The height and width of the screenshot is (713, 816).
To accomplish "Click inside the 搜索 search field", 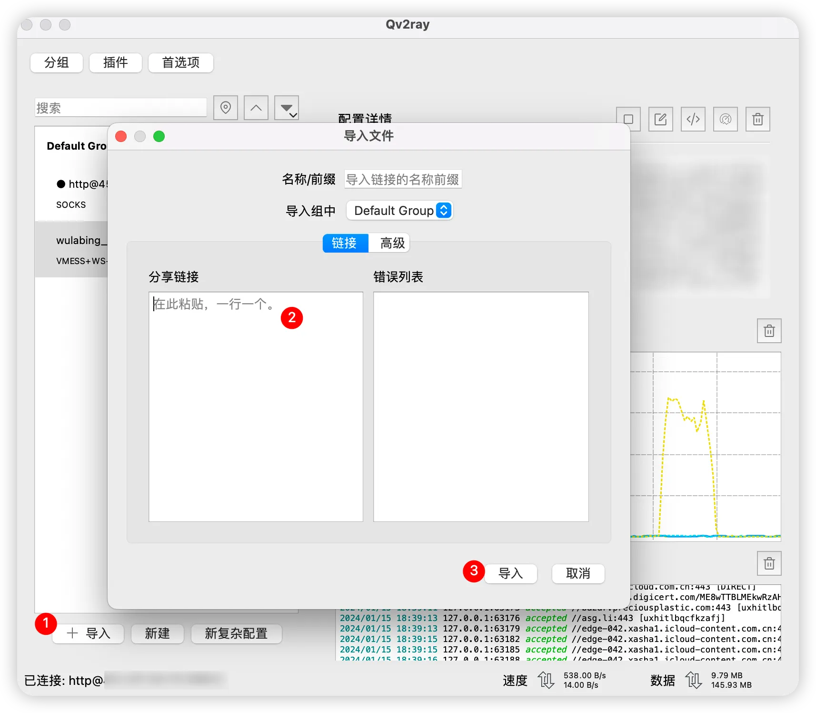I will tap(120, 108).
